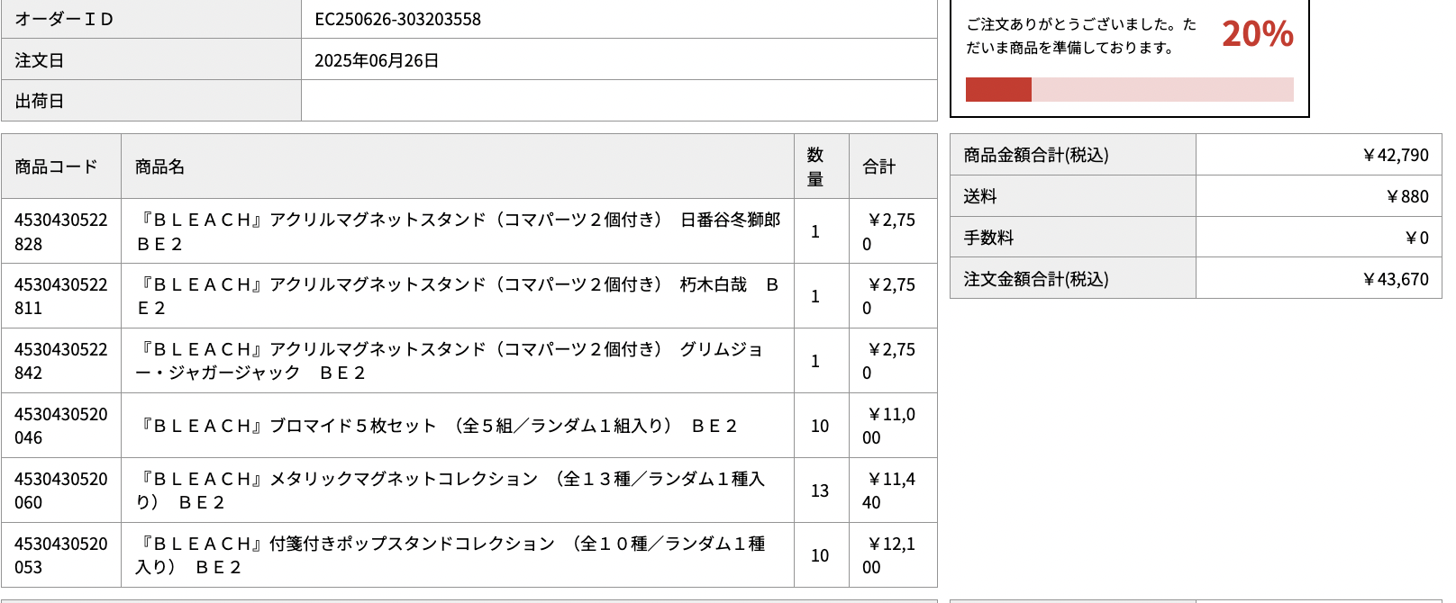
Task: Click the 合計 column header
Action: pyautogui.click(x=878, y=166)
